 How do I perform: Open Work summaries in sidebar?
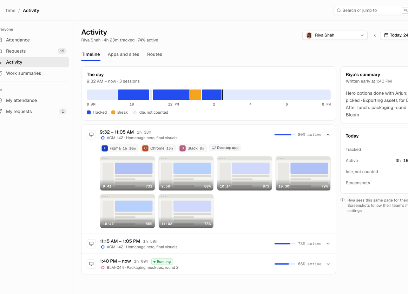pos(34,73)
